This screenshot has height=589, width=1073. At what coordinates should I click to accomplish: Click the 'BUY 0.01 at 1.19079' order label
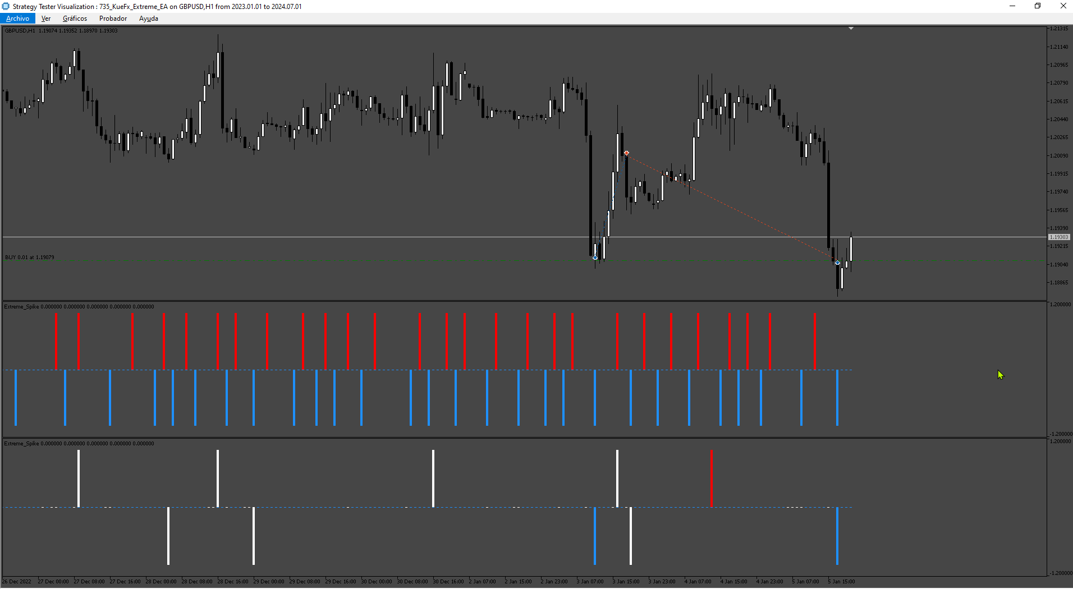[x=30, y=257]
